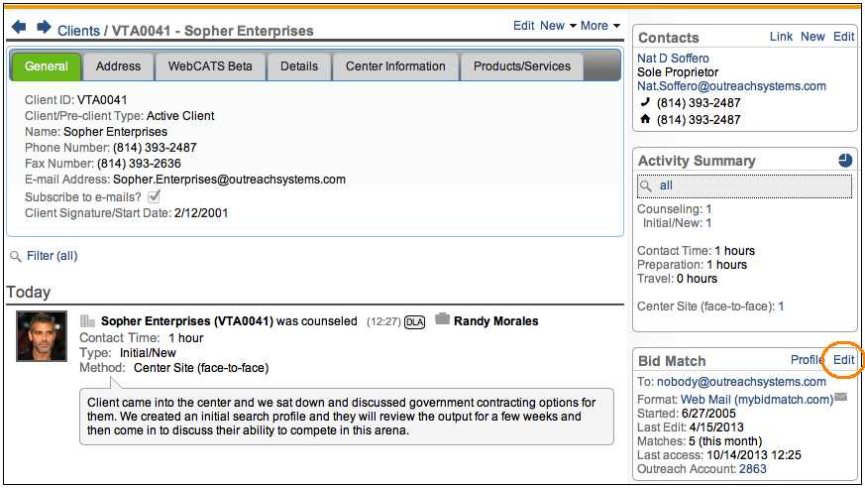The height and width of the screenshot is (488, 865).
Task: Open Nat D Soffero contact link
Action: click(x=673, y=59)
